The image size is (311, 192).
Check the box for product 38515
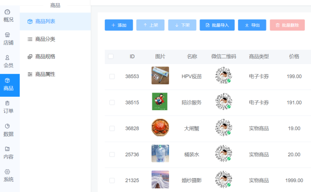(x=112, y=102)
